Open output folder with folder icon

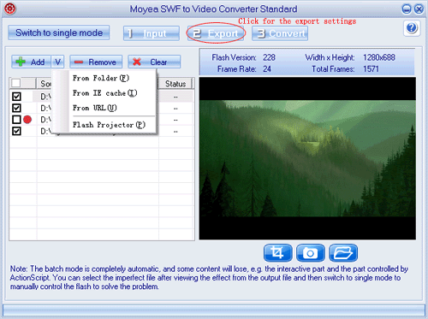pos(343,252)
